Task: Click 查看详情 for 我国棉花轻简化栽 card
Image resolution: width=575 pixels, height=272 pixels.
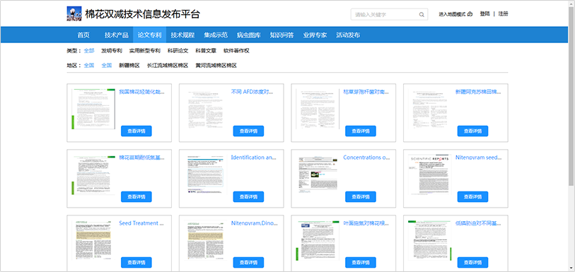Action: tap(137, 131)
